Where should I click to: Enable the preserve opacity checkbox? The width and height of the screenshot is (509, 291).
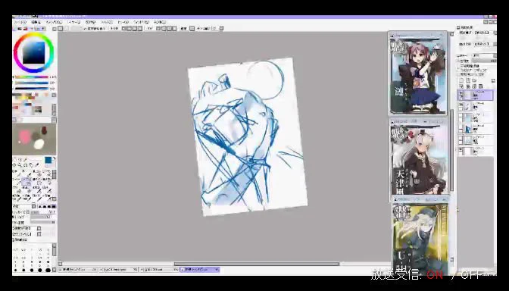458,66
